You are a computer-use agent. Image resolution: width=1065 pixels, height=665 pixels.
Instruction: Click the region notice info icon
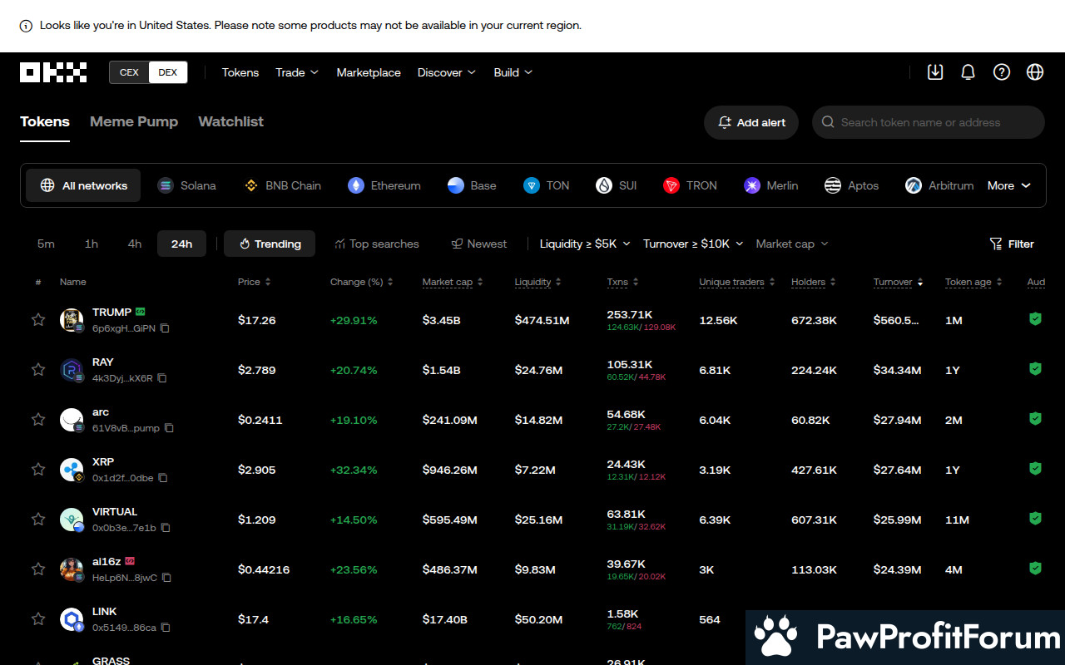[x=26, y=26]
